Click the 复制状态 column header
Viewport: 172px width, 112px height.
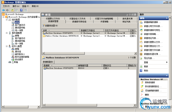114,65
